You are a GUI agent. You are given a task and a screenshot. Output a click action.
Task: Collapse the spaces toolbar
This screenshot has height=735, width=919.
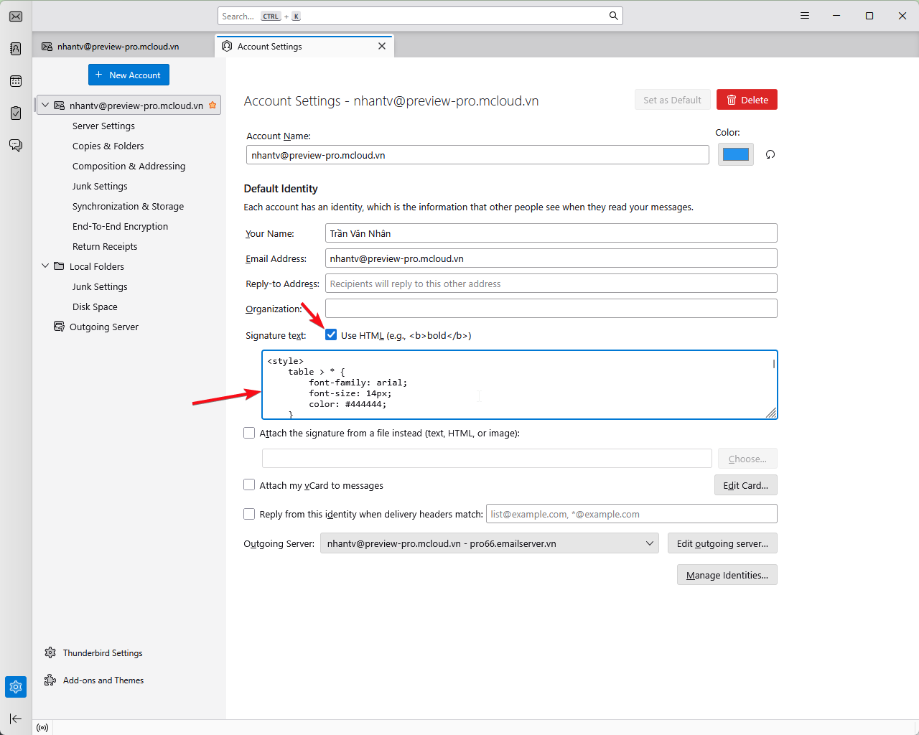(x=16, y=718)
